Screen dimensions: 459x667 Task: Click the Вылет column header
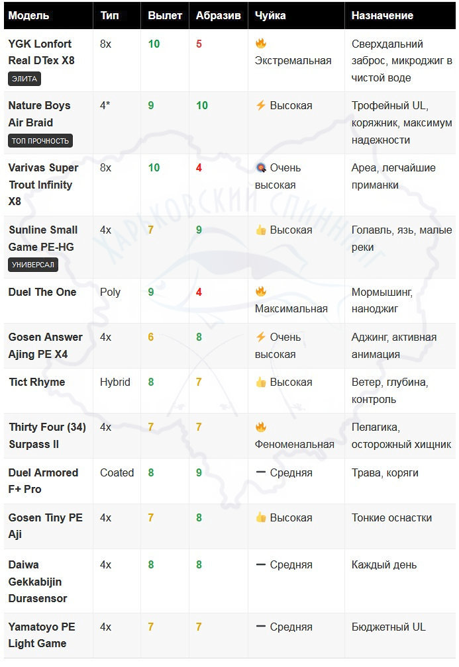[x=165, y=15]
